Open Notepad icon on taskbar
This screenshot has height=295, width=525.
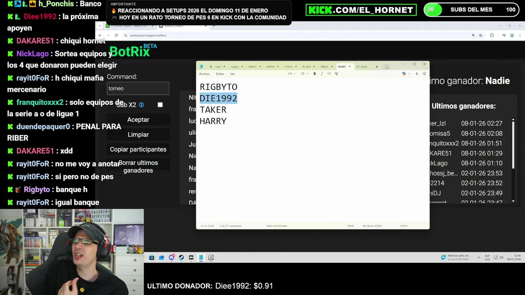click(201, 258)
